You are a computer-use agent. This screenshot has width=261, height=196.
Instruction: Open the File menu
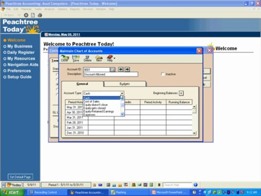pyautogui.click(x=9, y=9)
